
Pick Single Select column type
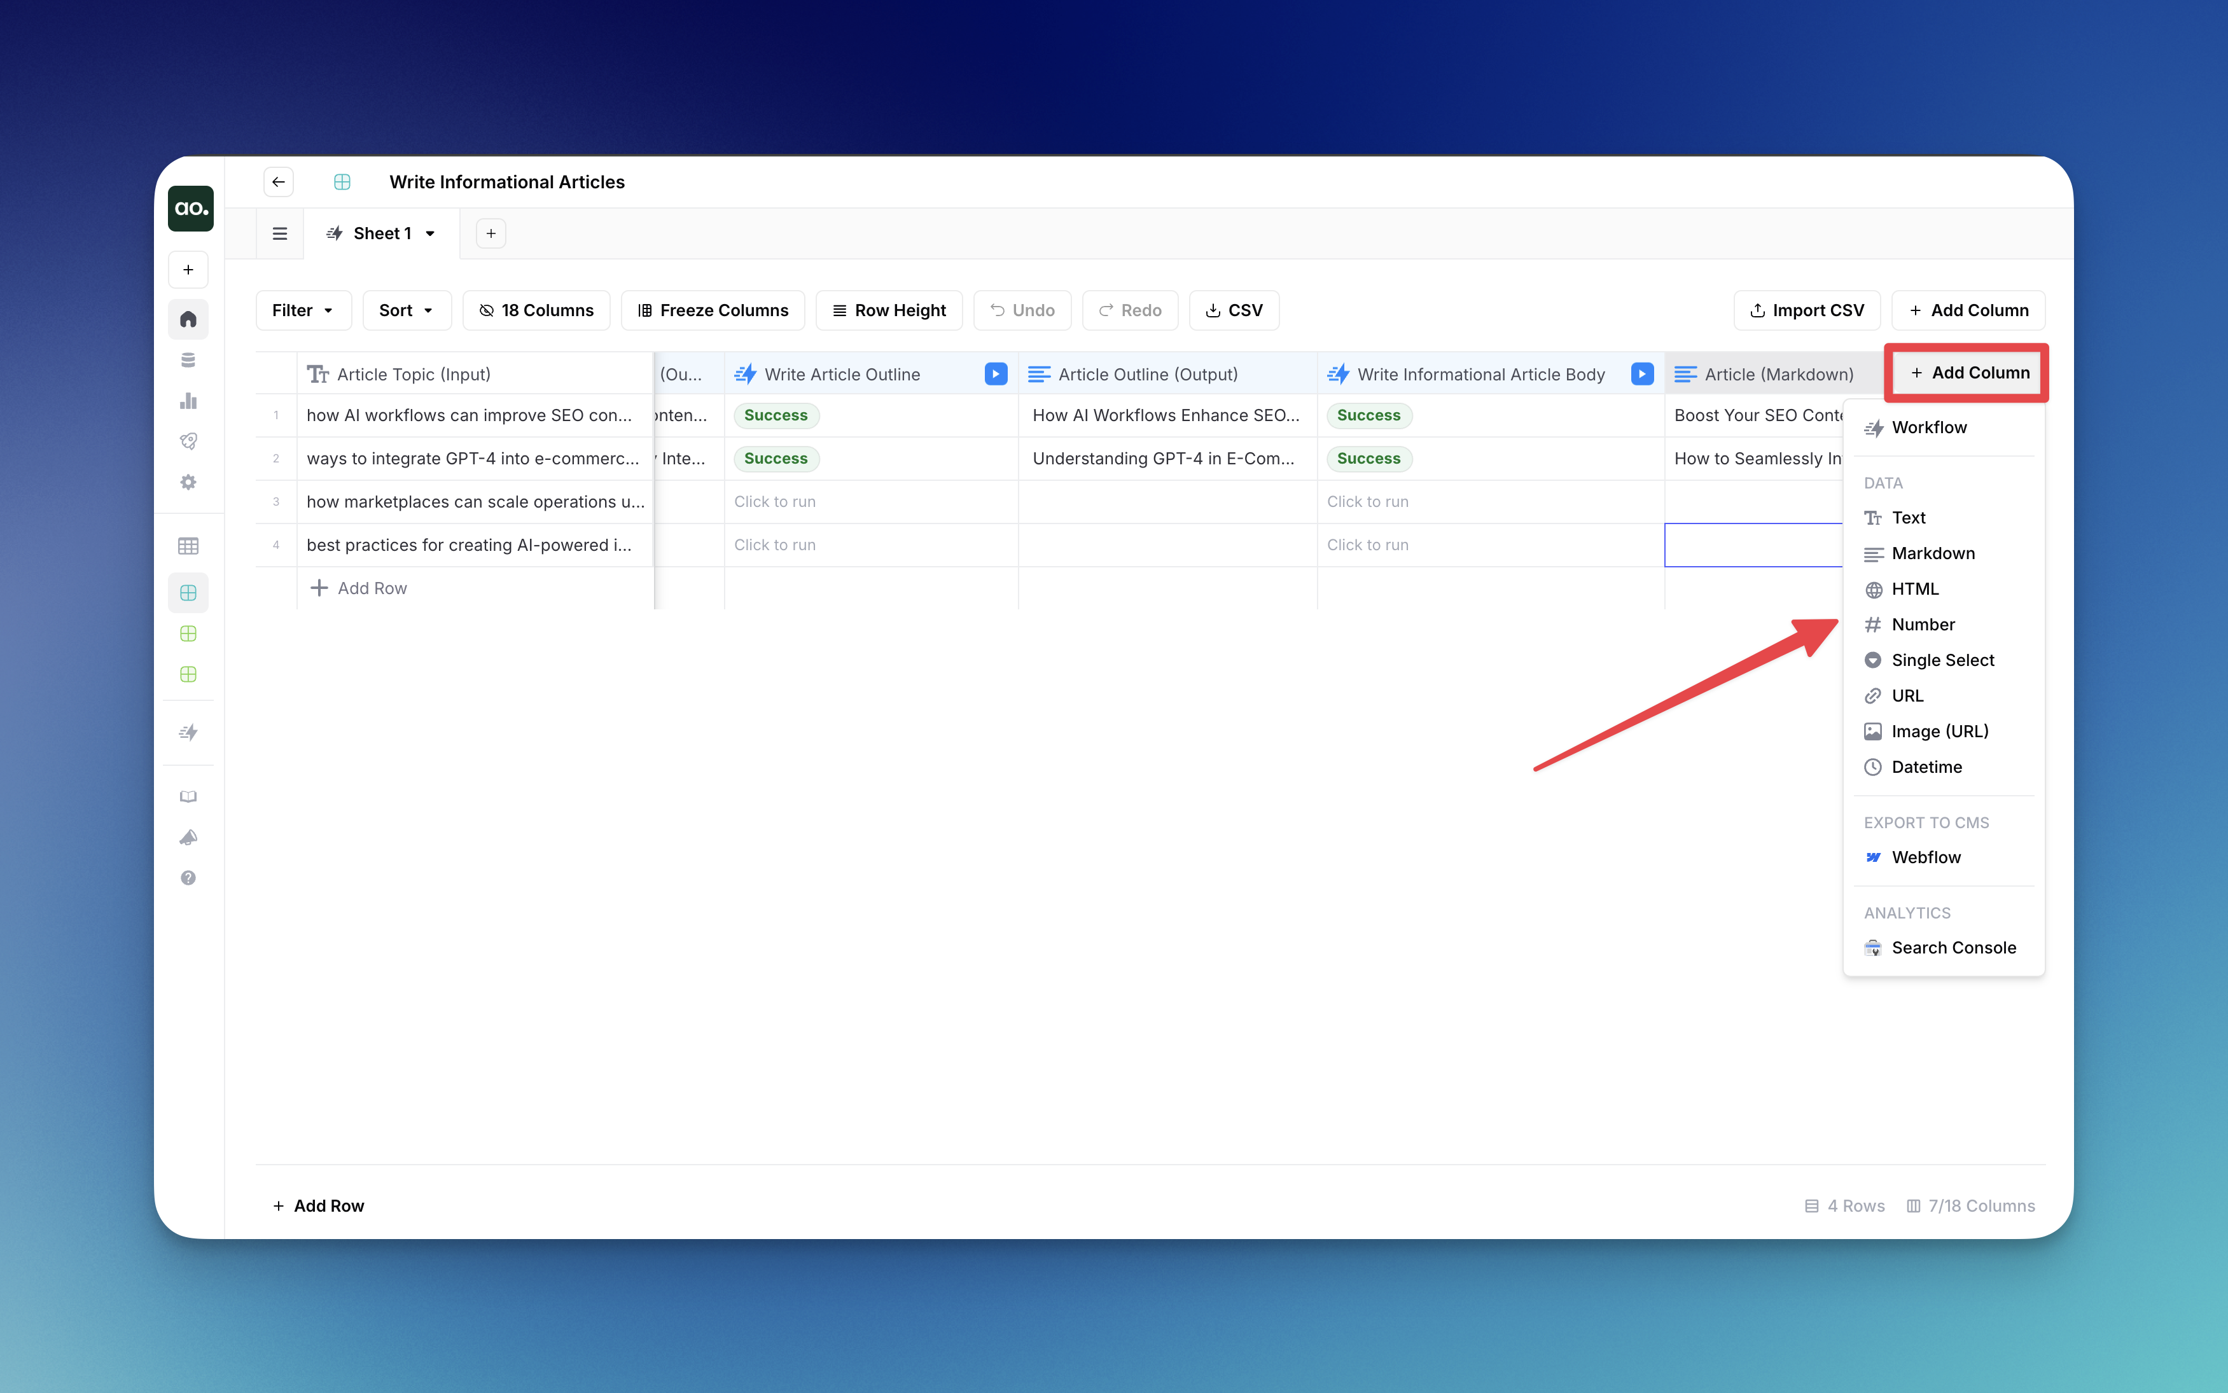[1942, 660]
